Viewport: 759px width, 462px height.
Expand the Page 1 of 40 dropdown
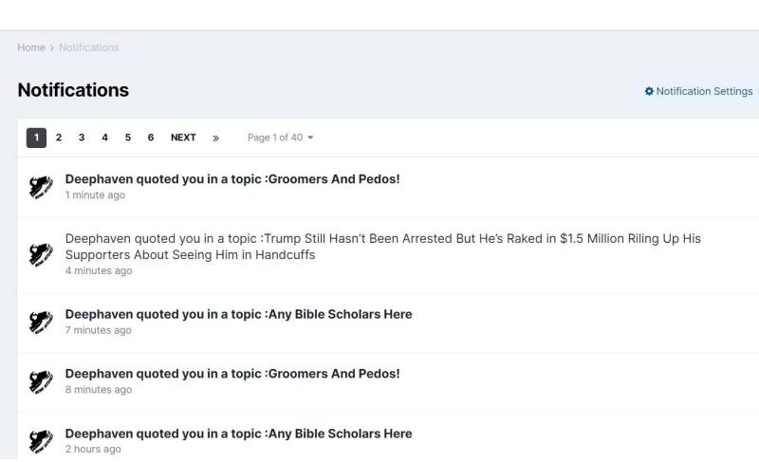(280, 138)
